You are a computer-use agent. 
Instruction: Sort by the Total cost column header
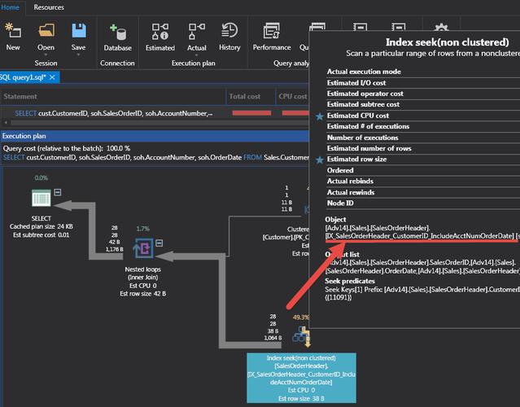[251, 97]
